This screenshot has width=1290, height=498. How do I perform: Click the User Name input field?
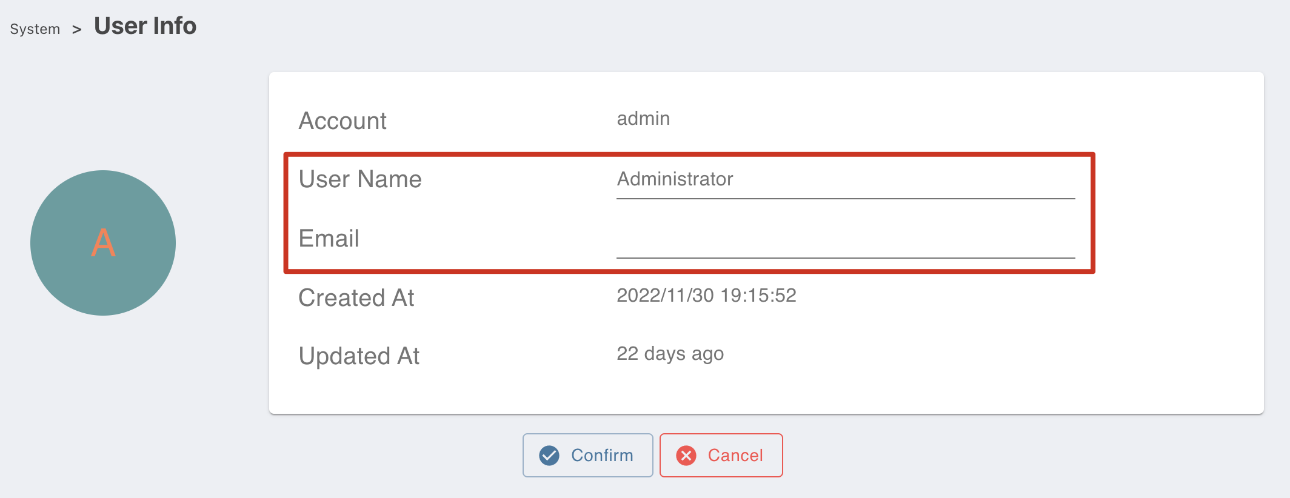[846, 181]
